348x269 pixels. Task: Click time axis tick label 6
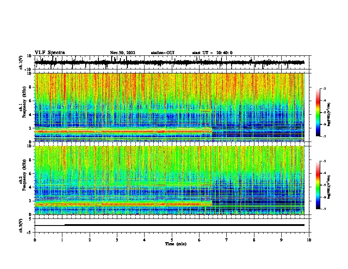199,240
